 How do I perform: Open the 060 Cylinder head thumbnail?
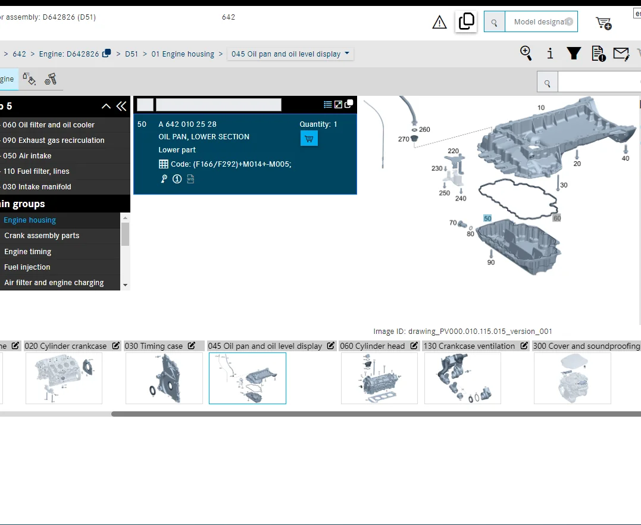(x=379, y=378)
